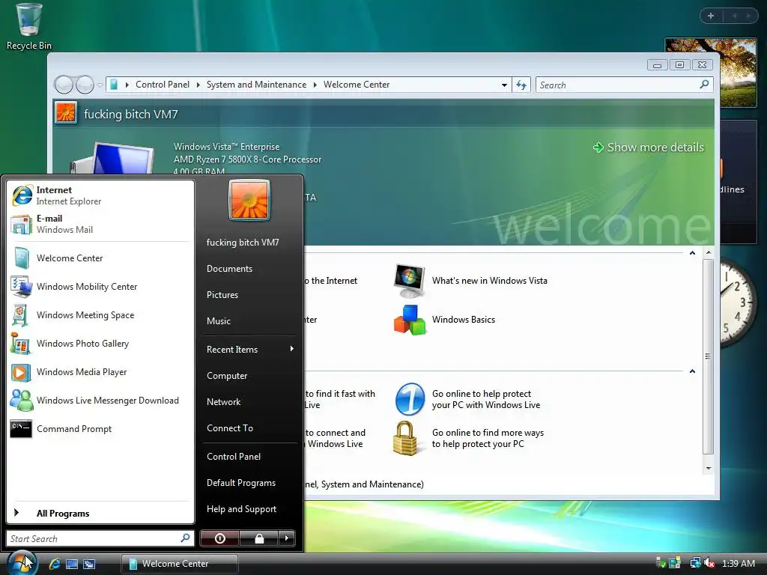Click the Welcome Center scrollbar up arrow
The width and height of the screenshot is (767, 575).
709,253
